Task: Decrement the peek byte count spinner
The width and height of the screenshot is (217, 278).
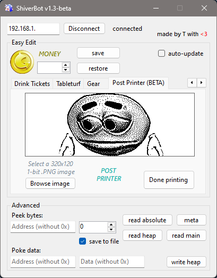Action: 111,229
